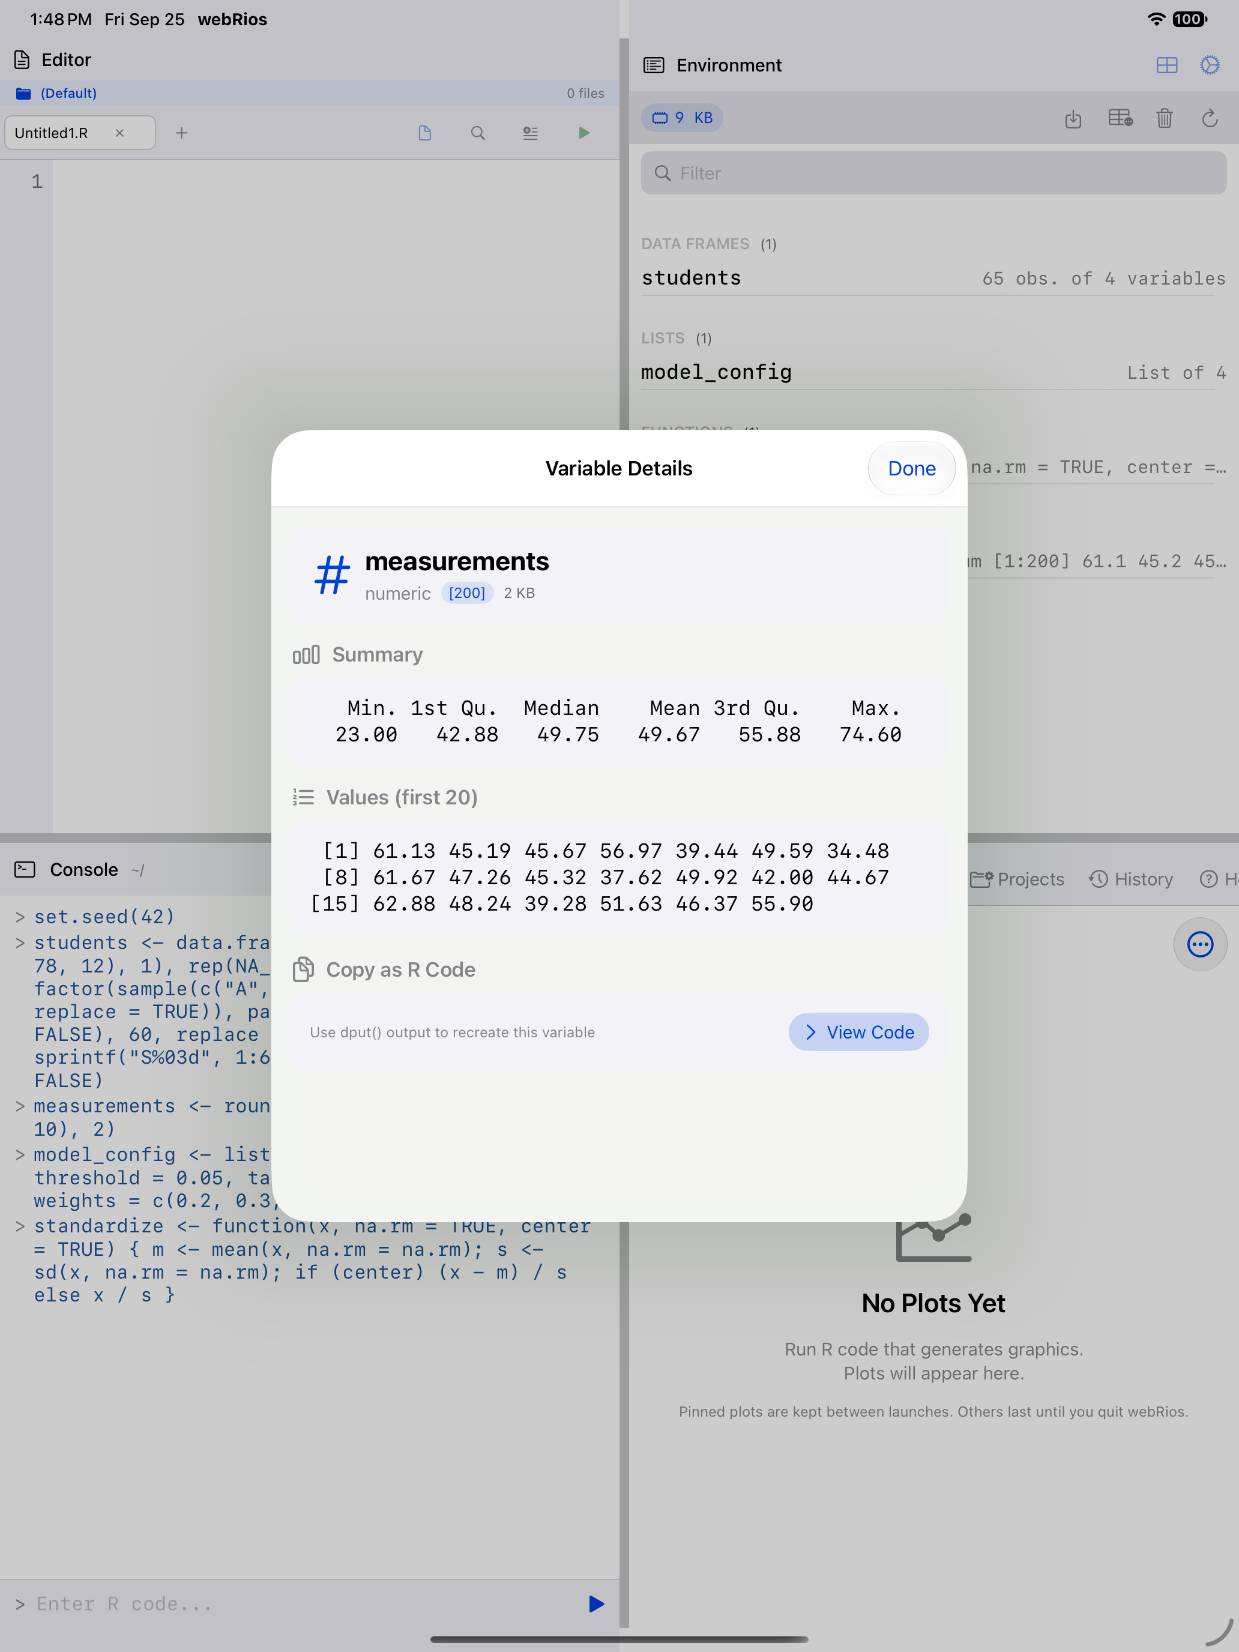Tap the 9 KB memory badge
This screenshot has height=1652, width=1239.
tap(682, 118)
